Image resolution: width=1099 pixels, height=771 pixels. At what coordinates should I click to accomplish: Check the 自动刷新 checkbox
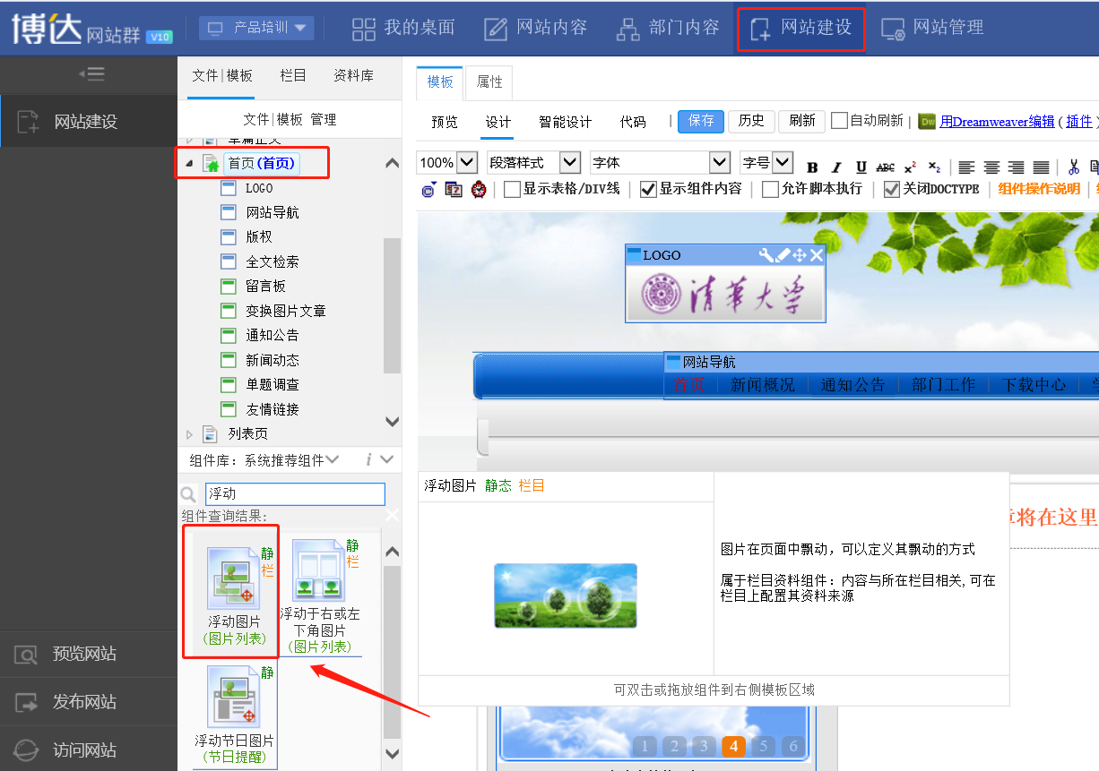839,121
